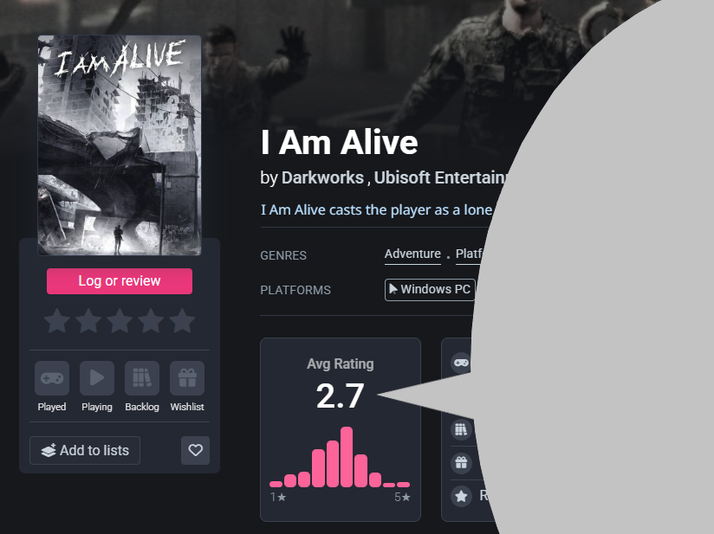714x534 pixels.
Task: Mark game as Played with gamepad icon
Action: (52, 378)
